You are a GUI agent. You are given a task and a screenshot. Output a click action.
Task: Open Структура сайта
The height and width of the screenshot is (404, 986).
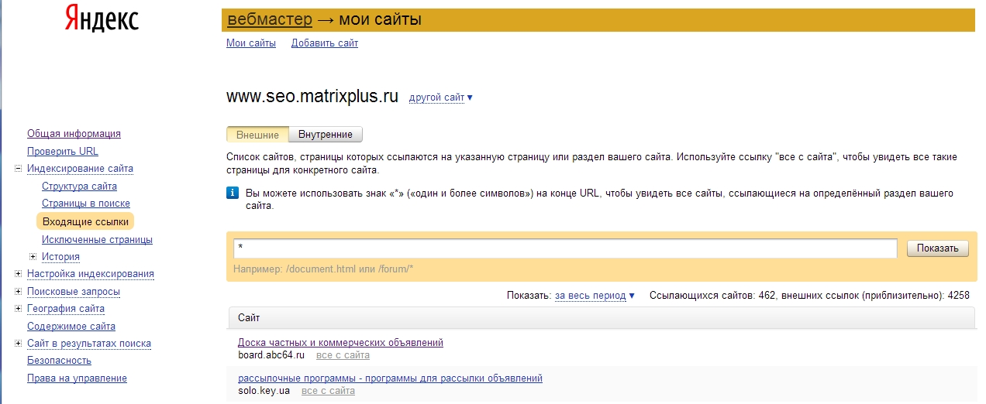(x=79, y=187)
